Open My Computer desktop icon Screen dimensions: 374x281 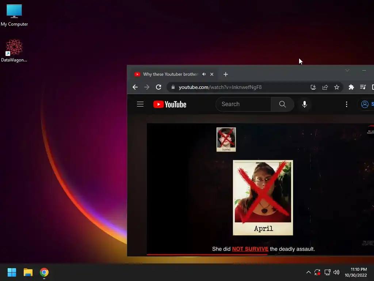[14, 15]
